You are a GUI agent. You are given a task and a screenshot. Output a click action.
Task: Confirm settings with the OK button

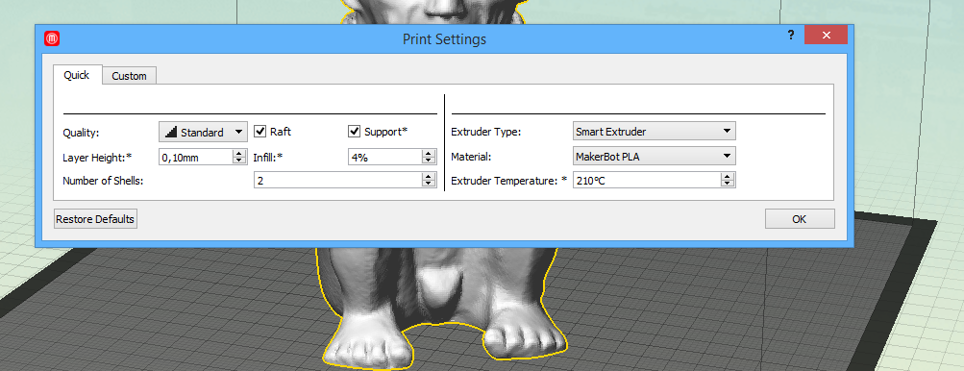point(800,218)
